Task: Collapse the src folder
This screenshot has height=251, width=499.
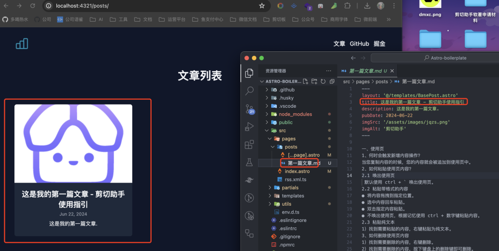Action: coord(282,131)
